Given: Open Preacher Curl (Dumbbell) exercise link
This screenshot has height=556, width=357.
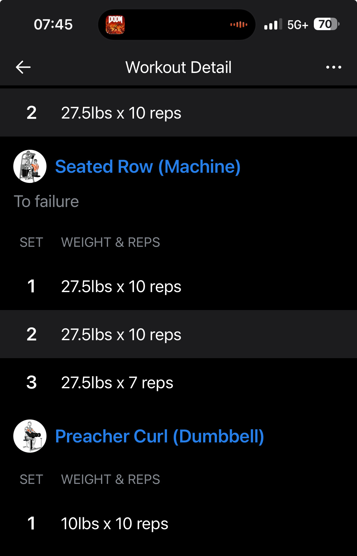Looking at the screenshot, I should coord(160,436).
